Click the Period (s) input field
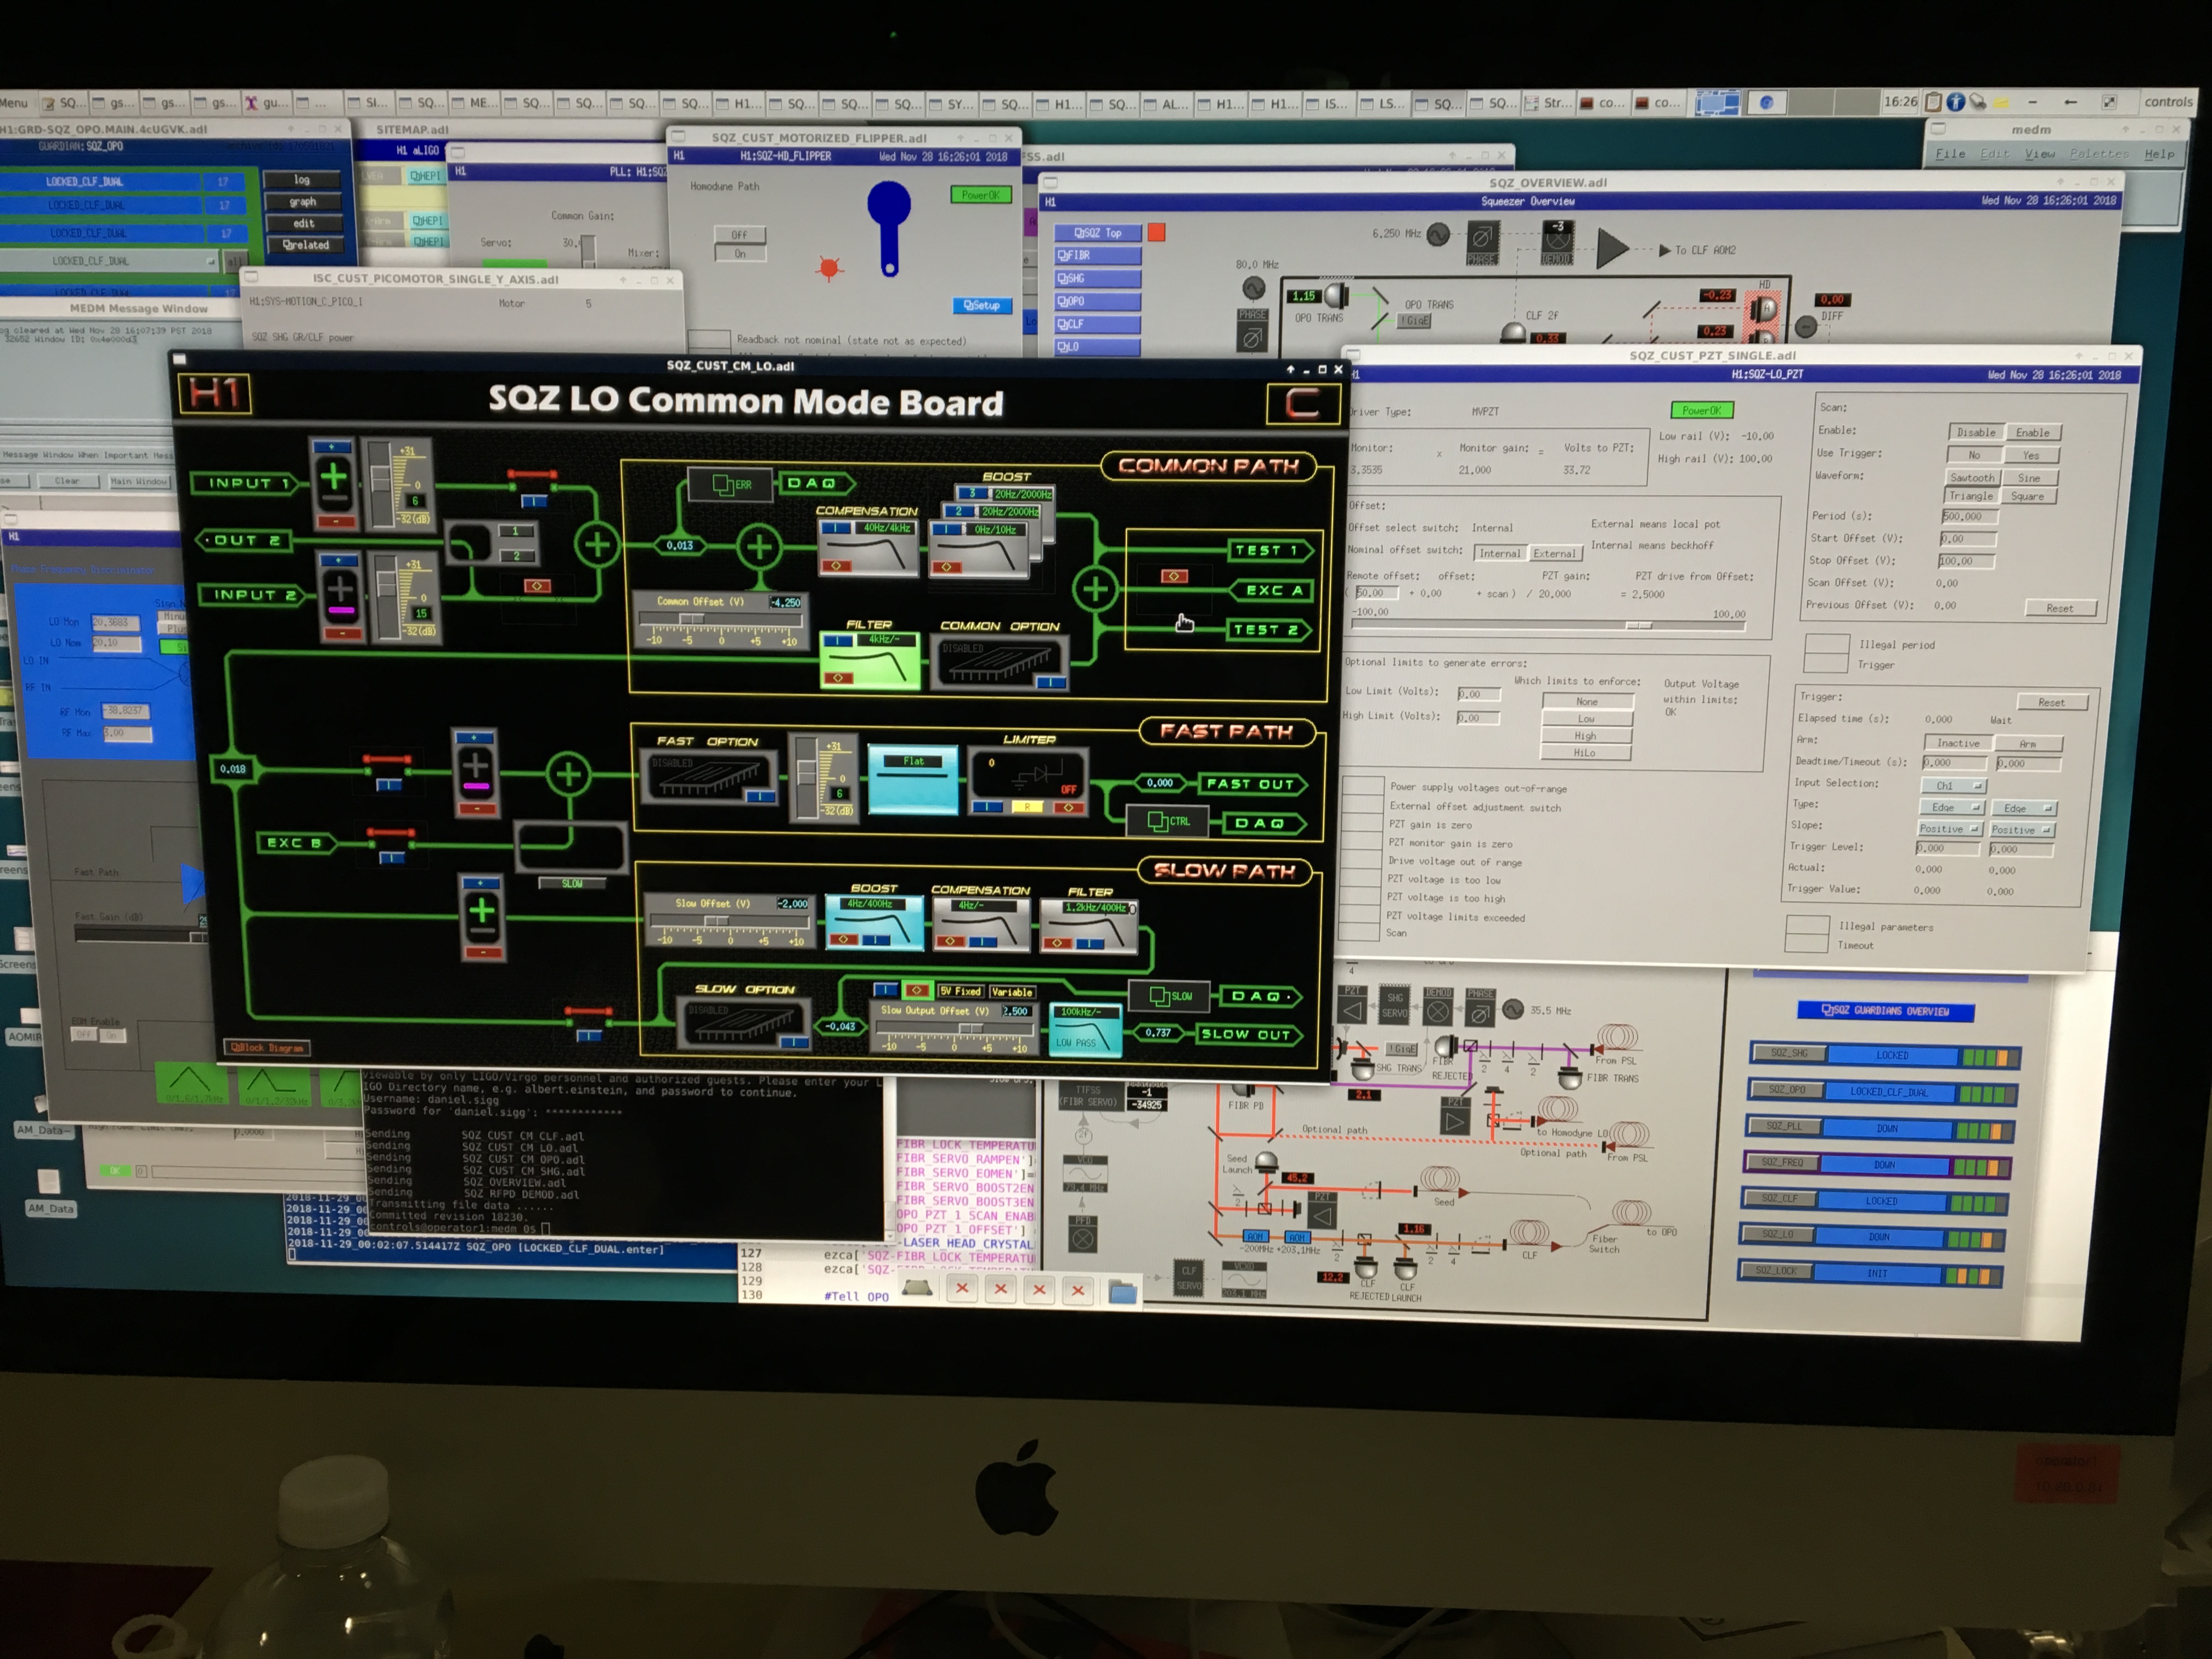Screen dimensions: 2212x1659 click(1969, 517)
